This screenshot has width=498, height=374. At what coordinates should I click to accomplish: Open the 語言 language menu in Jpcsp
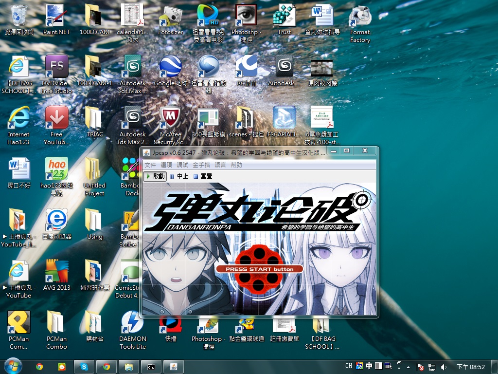(x=220, y=165)
